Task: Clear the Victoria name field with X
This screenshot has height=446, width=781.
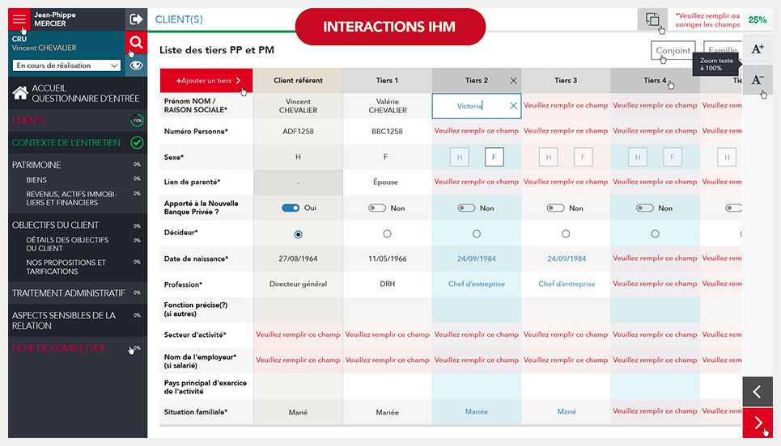Action: pos(513,106)
